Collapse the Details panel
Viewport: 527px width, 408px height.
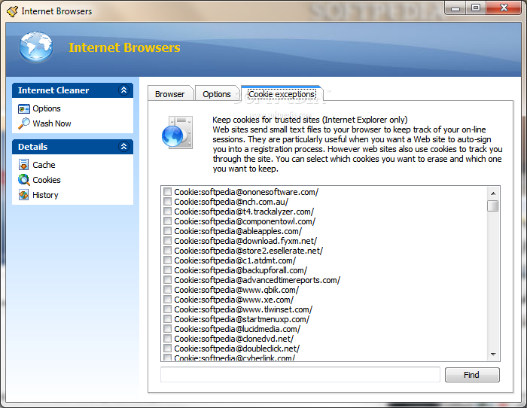[124, 147]
